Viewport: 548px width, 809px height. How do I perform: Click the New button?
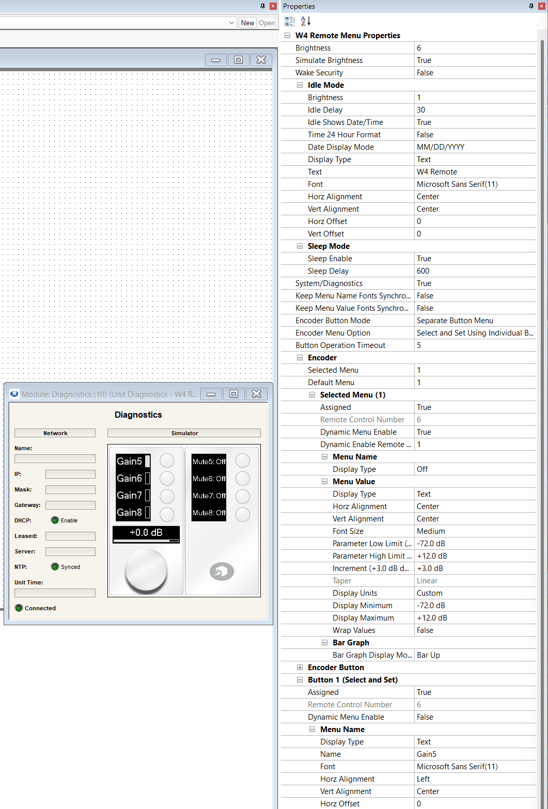tap(248, 23)
